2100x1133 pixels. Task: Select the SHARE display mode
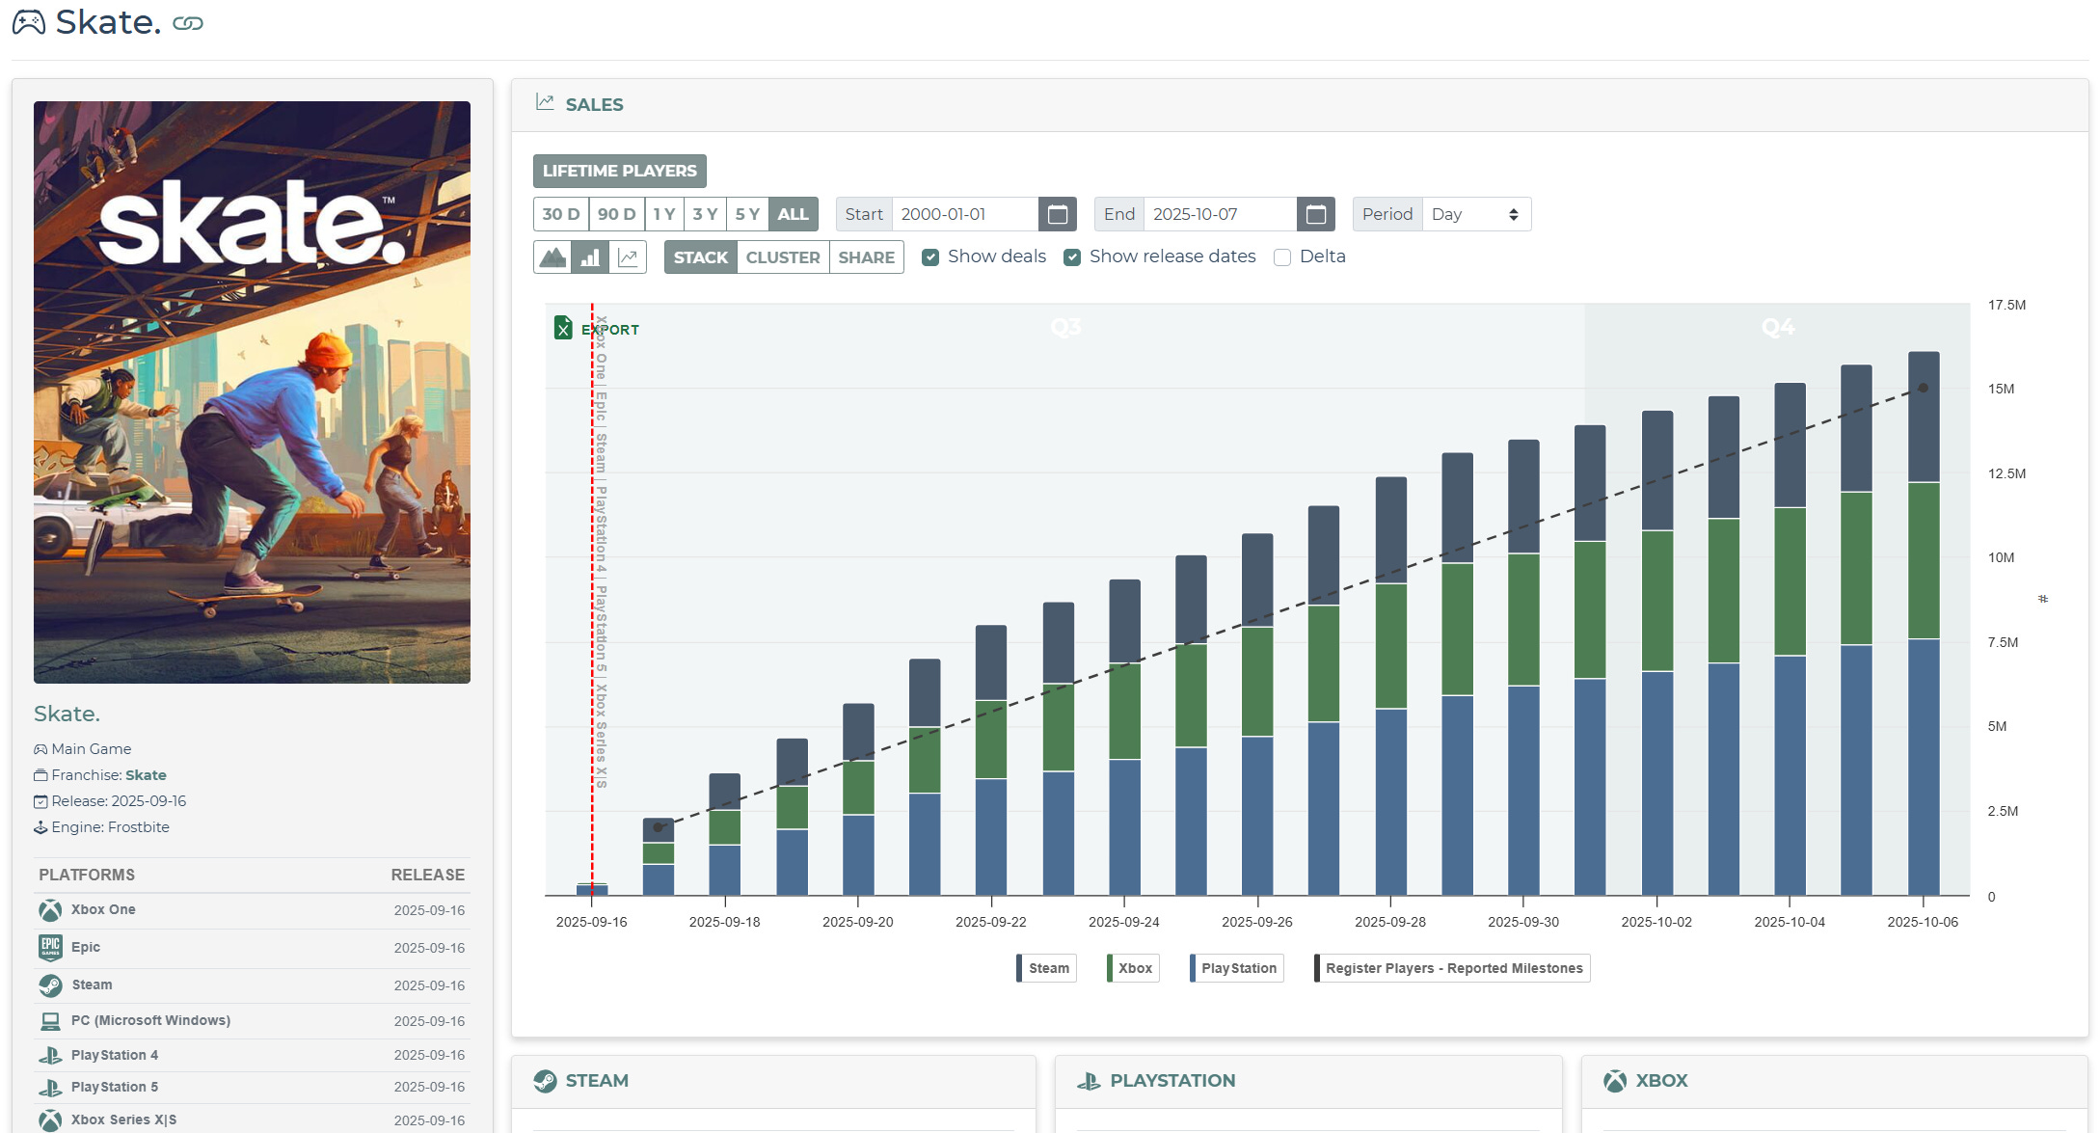coord(866,257)
